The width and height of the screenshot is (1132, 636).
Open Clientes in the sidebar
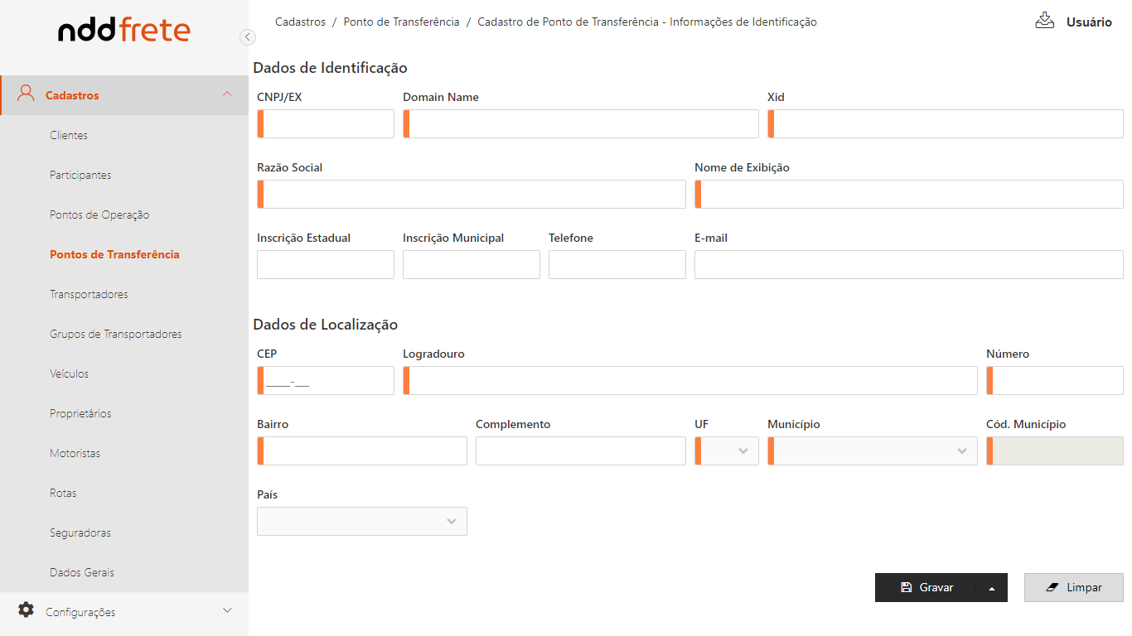[69, 135]
